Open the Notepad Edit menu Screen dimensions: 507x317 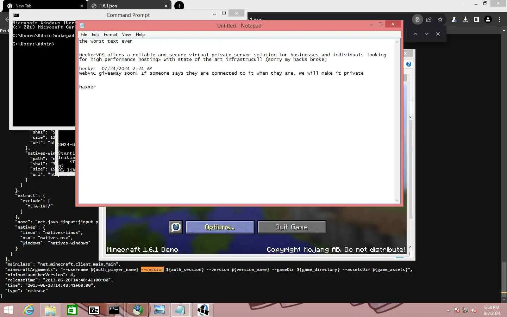click(95, 35)
